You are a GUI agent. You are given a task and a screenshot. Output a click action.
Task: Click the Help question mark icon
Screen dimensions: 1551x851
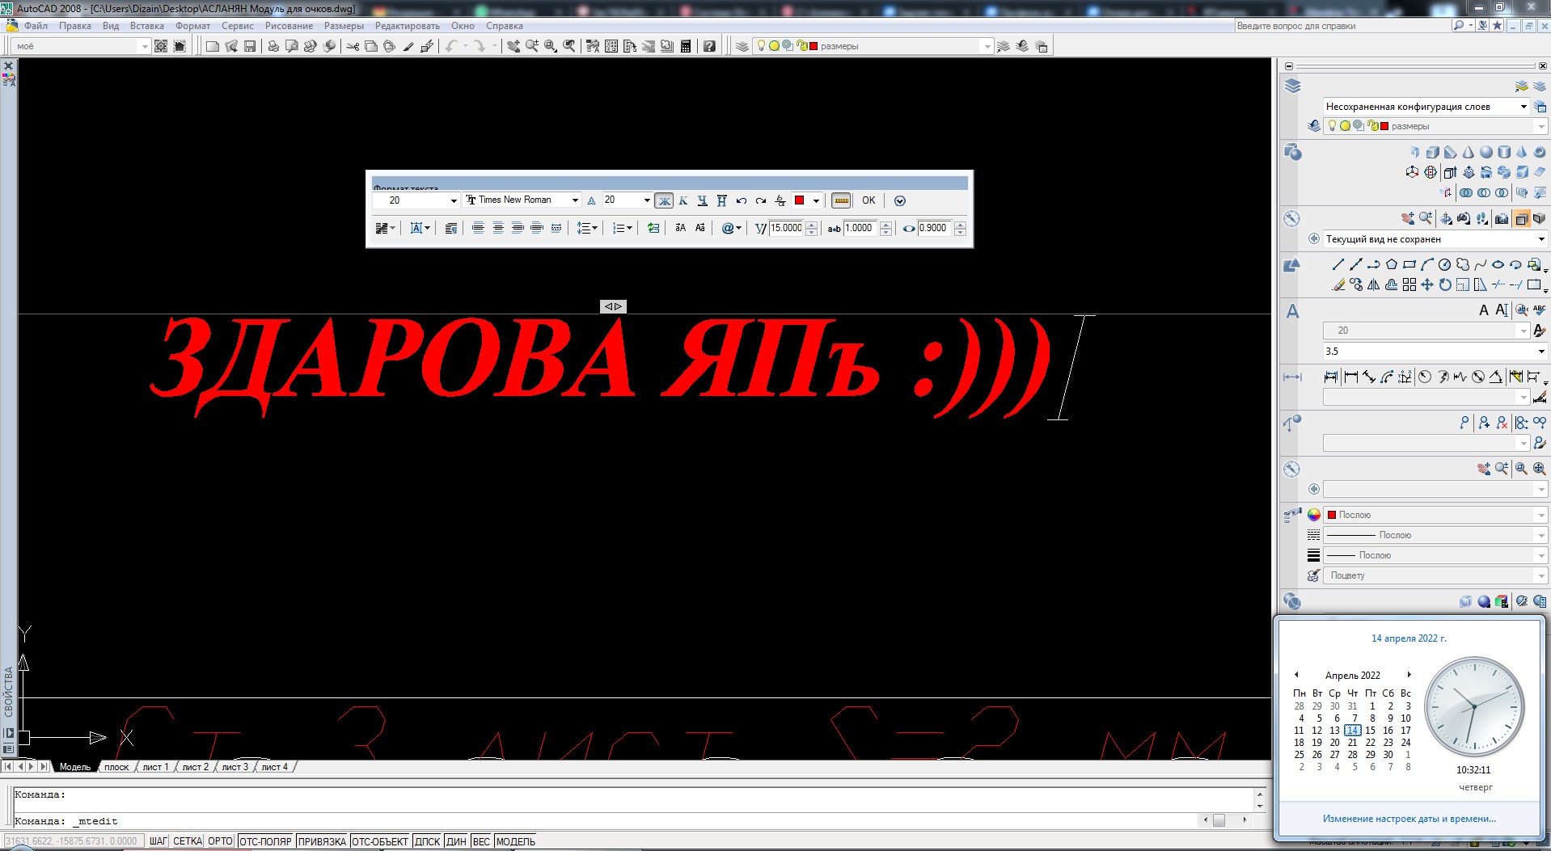coord(709,46)
